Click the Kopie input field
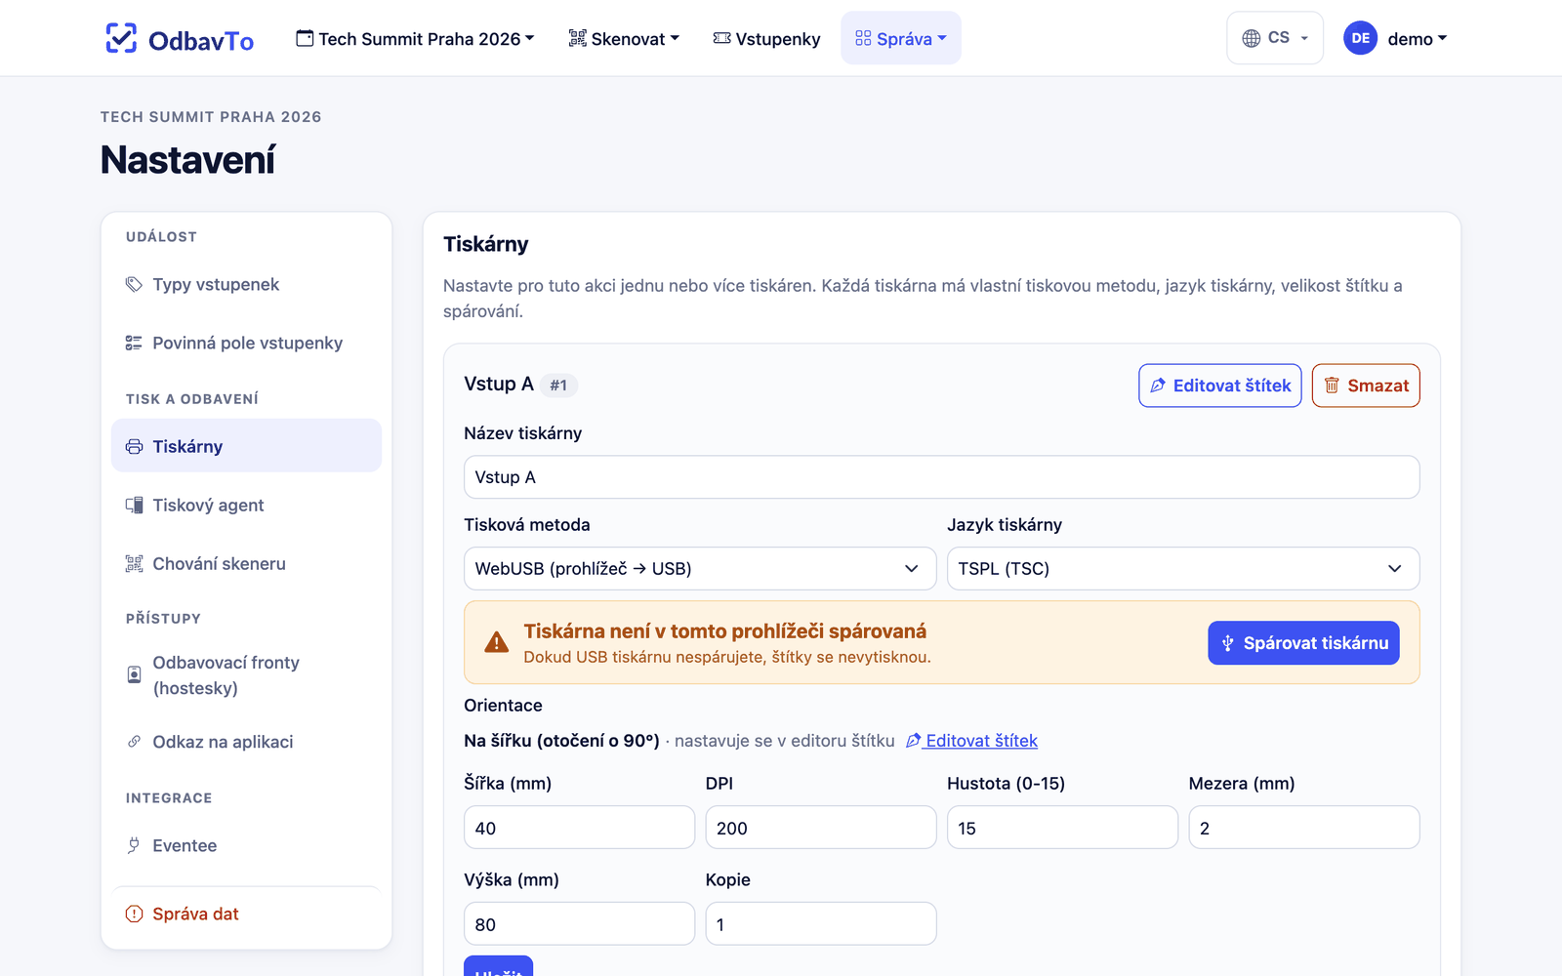This screenshot has width=1562, height=976. [821, 924]
